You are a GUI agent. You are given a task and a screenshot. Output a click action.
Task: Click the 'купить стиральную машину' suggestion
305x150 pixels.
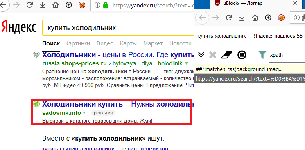[78, 149]
